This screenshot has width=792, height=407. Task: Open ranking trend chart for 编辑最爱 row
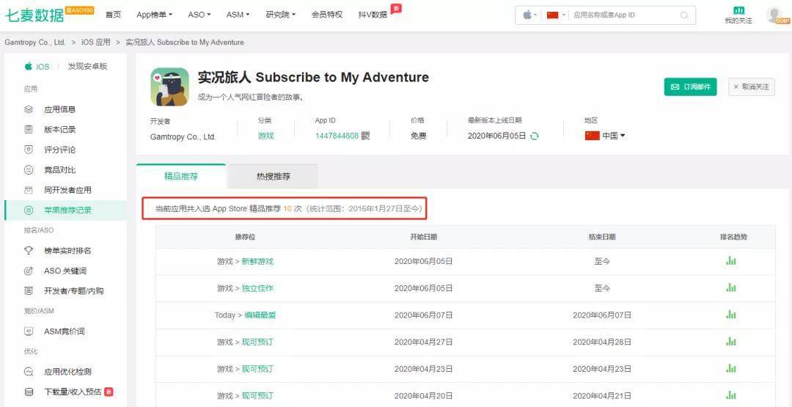pyautogui.click(x=730, y=315)
